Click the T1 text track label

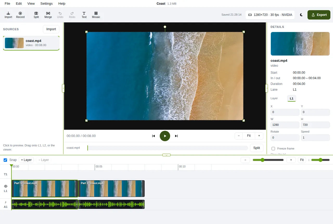point(6,174)
